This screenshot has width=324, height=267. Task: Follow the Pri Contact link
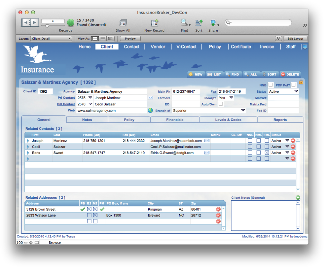pyautogui.click(x=66, y=98)
